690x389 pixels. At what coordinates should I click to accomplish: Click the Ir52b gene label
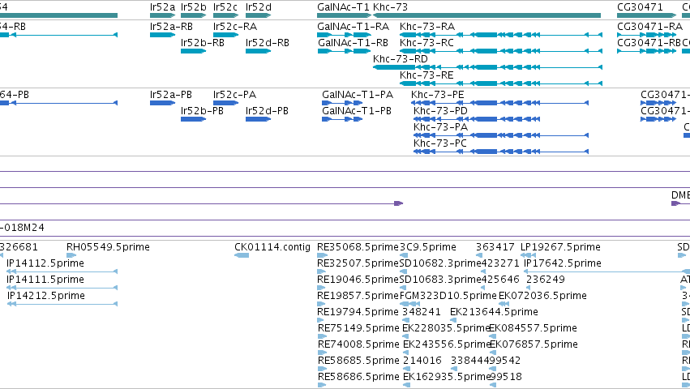[194, 7]
